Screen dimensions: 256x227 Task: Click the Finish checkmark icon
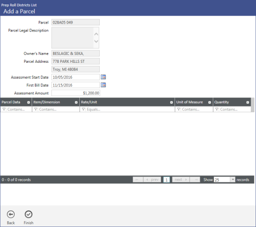click(28, 214)
